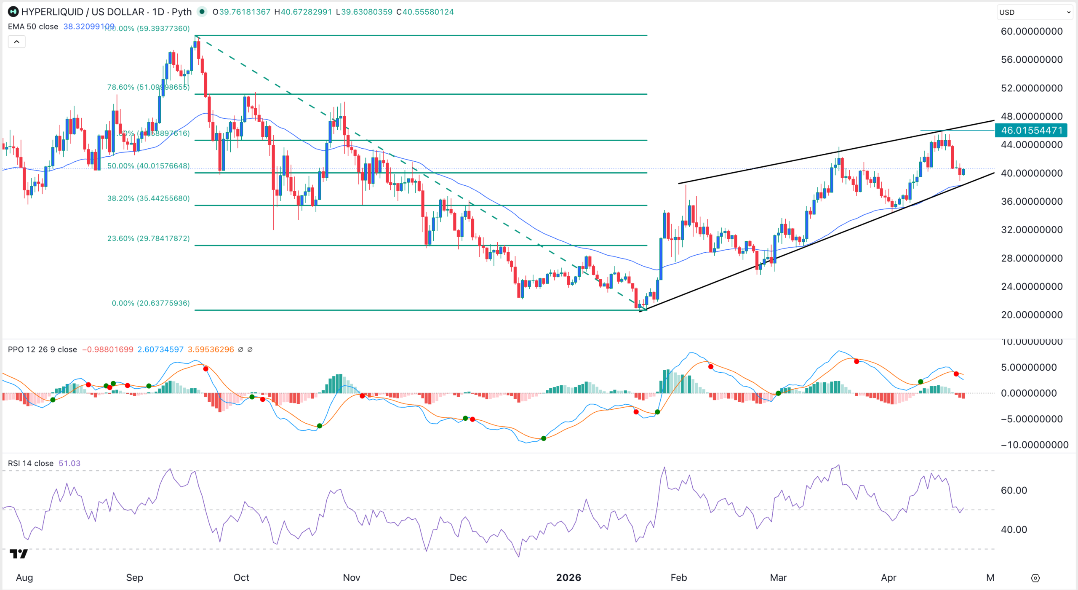Open the USD currency dropdown
The image size is (1078, 590).
tap(1035, 12)
